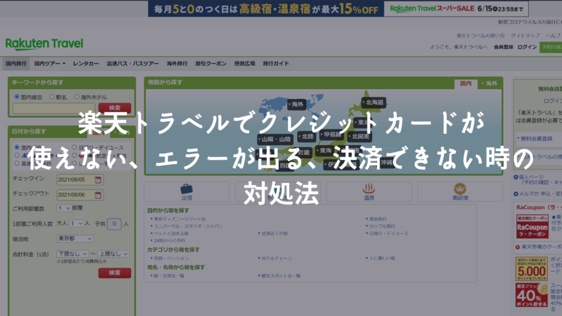The height and width of the screenshot is (316, 562).
Task: Select 甲信越 on the map
Action: [332, 135]
